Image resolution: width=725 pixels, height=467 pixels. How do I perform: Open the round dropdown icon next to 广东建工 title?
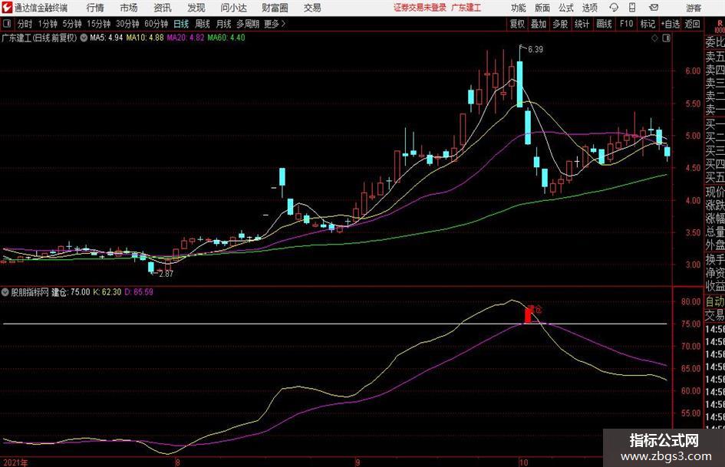pyautogui.click(x=84, y=38)
